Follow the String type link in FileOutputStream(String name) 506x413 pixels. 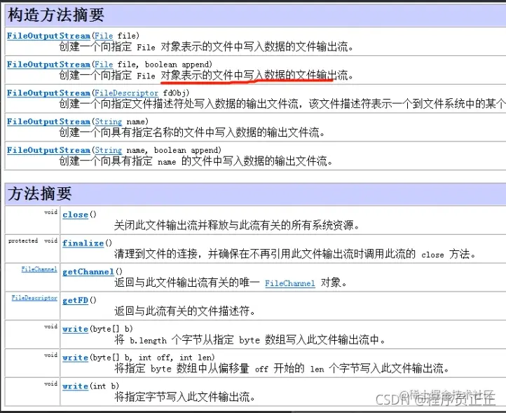pos(108,122)
